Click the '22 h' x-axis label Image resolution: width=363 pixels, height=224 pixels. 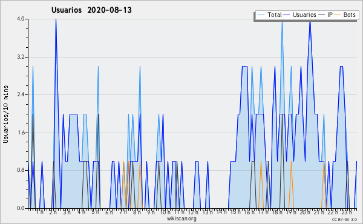pyautogui.click(x=333, y=212)
